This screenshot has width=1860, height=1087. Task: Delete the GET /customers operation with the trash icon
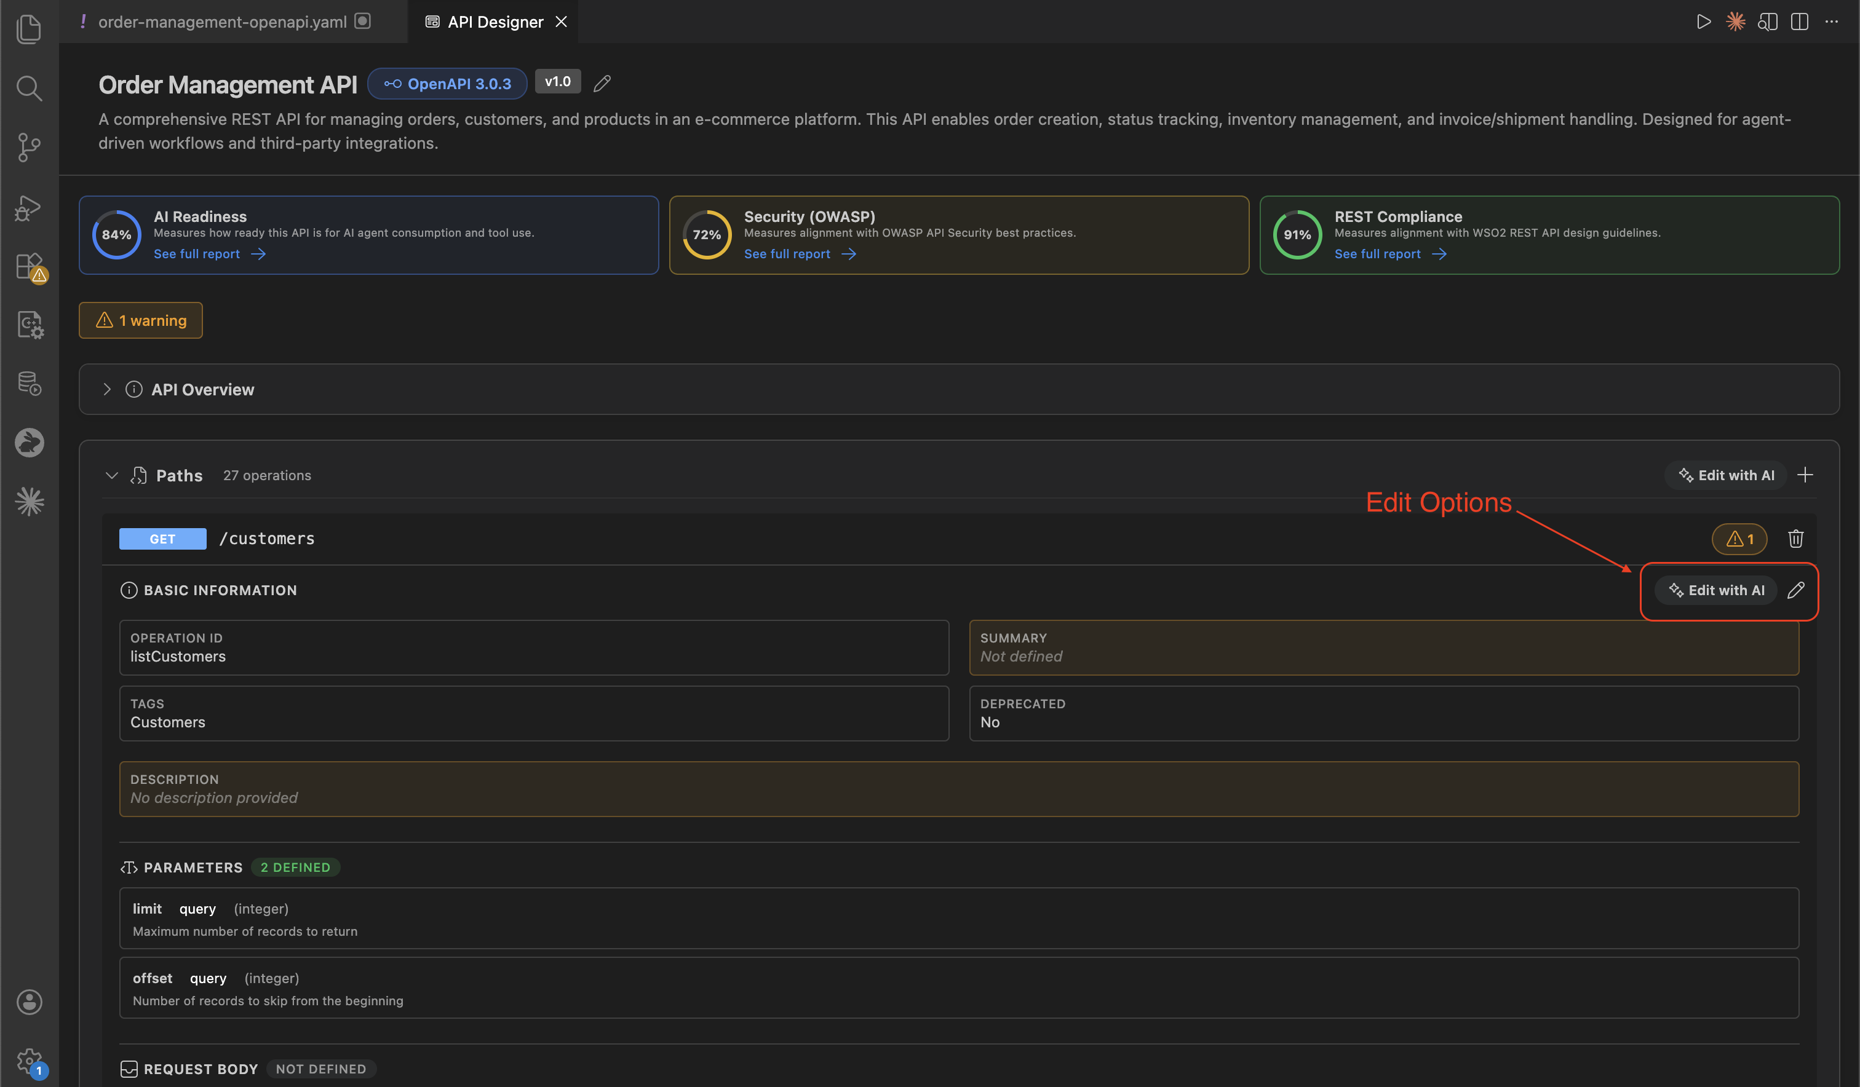[1796, 539]
